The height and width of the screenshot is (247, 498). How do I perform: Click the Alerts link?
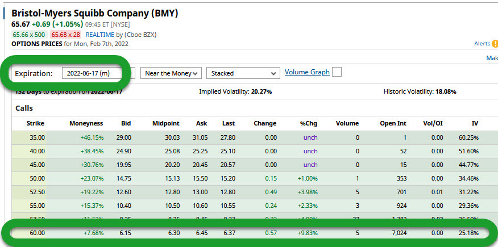pos(482,44)
